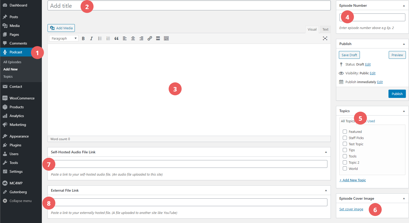
Task: Tick the Staff Picks checkbox
Action: coord(345,138)
